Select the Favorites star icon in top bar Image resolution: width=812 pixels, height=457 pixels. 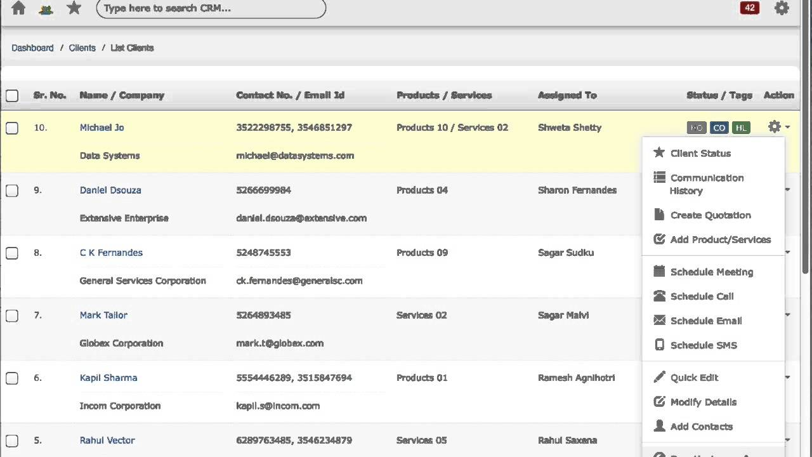point(74,8)
